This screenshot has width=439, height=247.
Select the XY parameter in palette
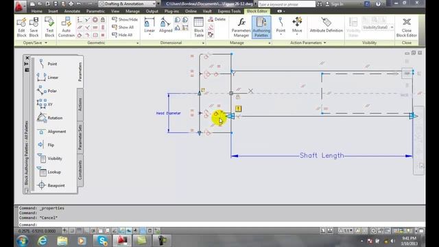45,104
